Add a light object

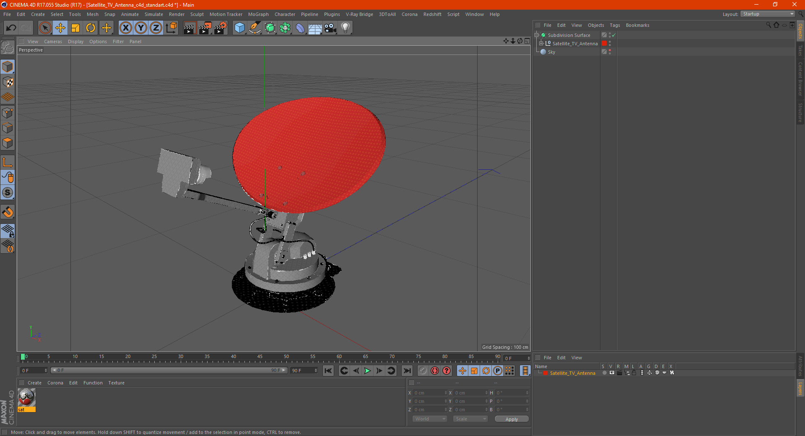tap(345, 28)
